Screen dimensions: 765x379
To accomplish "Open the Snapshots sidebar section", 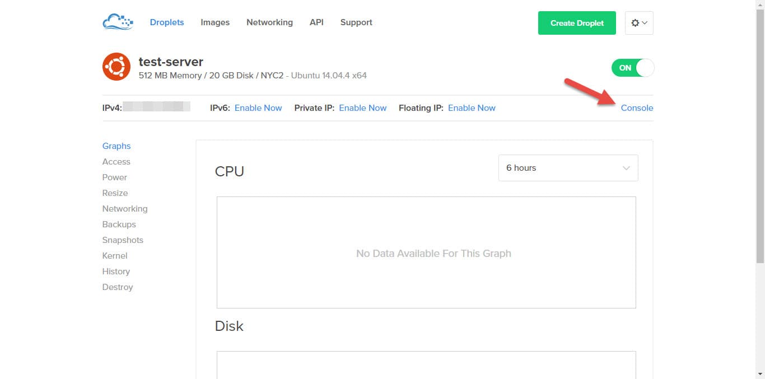I will [x=123, y=240].
